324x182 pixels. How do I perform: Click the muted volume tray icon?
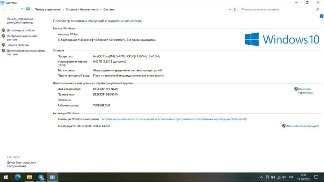pyautogui.click(x=284, y=177)
